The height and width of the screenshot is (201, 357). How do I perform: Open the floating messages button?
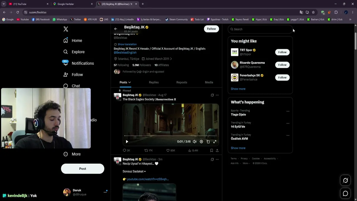(345, 193)
